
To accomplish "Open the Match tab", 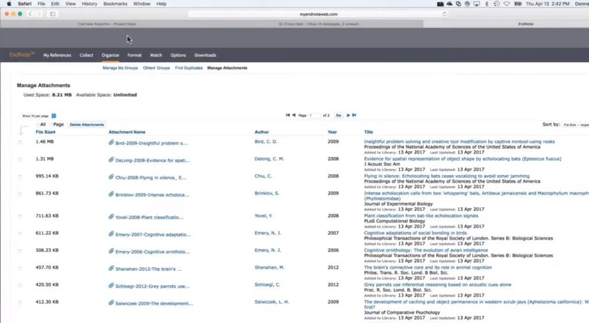I will (156, 55).
